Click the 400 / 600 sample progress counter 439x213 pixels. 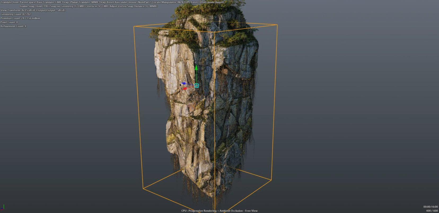432,211
